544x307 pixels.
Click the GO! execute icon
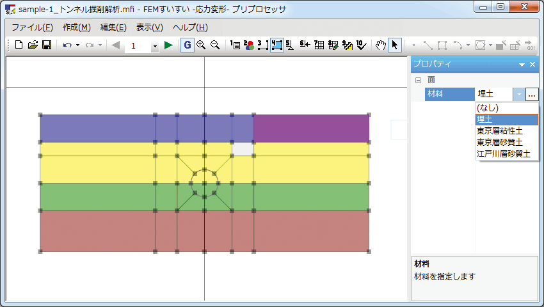[x=530, y=45]
